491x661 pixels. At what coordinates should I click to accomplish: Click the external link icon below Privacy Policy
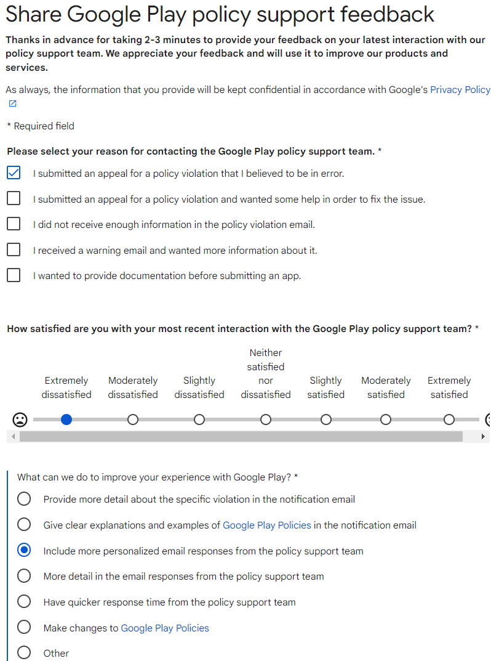coord(13,103)
